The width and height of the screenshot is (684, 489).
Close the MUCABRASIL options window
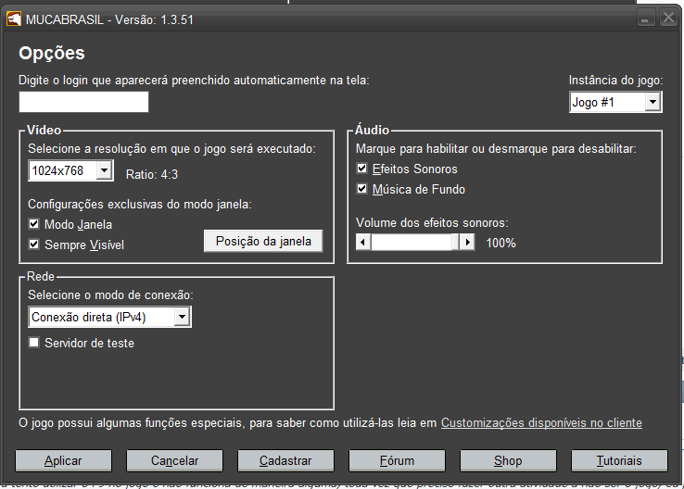pos(666,19)
